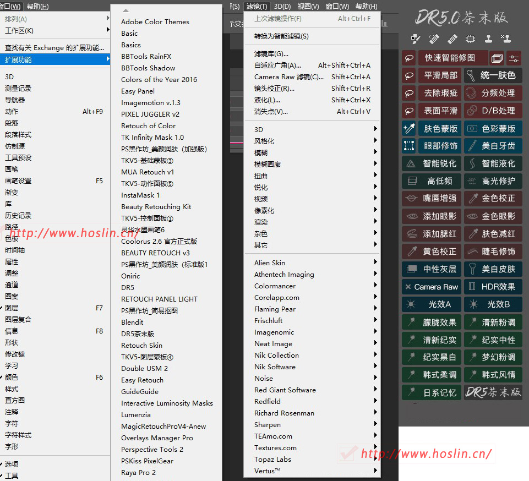Open the 滤镜(T) menu in menu bar
This screenshot has width=529, height=481.
coord(257,6)
